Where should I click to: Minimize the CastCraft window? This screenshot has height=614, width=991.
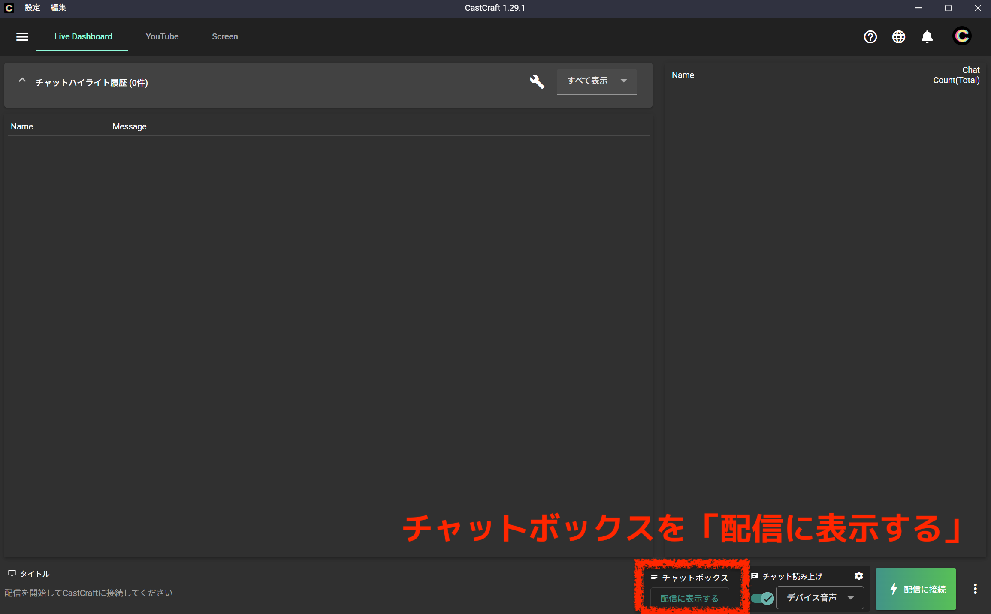(918, 8)
